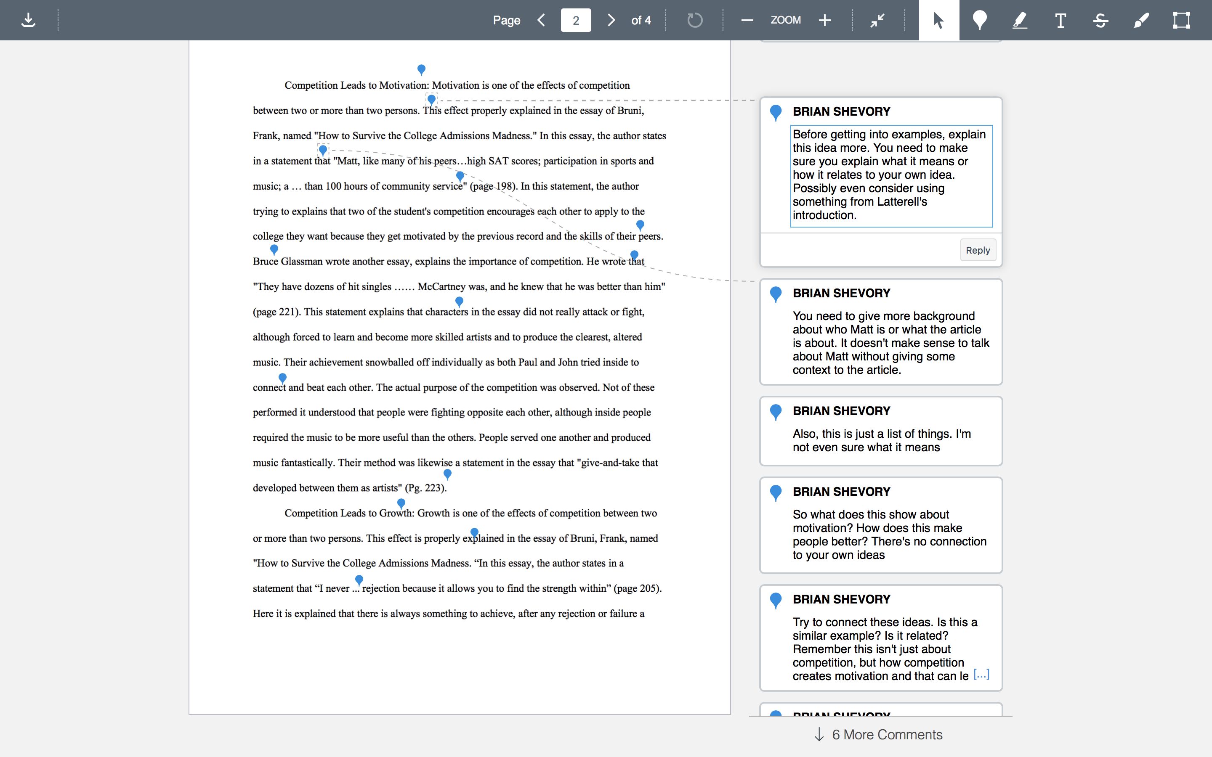Viewport: 1212px width, 757px height.
Task: Go to the next page arrow
Action: 611,20
